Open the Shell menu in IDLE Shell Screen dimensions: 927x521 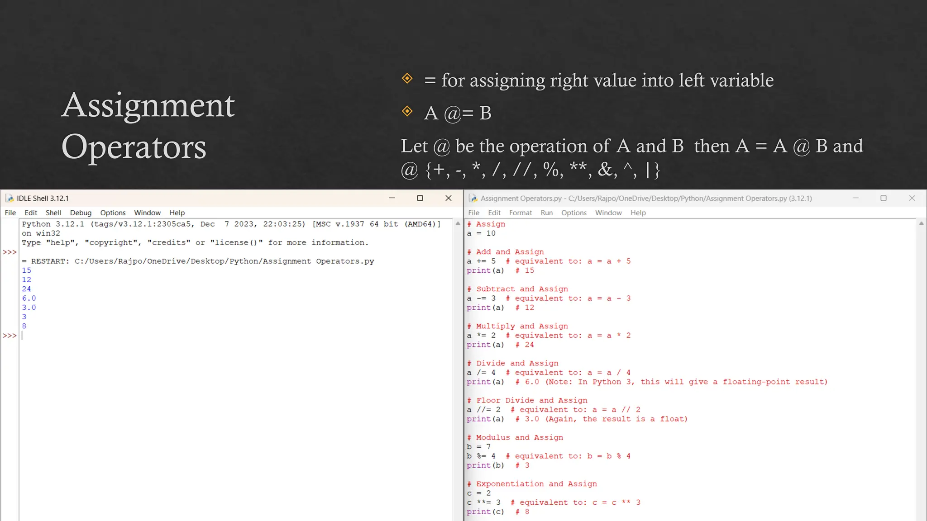pyautogui.click(x=53, y=213)
